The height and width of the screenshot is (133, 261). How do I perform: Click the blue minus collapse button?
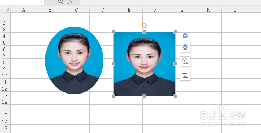click(x=185, y=36)
